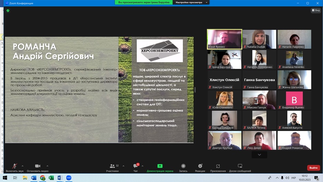Start Демонстрация экрана screen share
Image resolution: width=323 pixels, height=182 pixels.
tap(160, 167)
